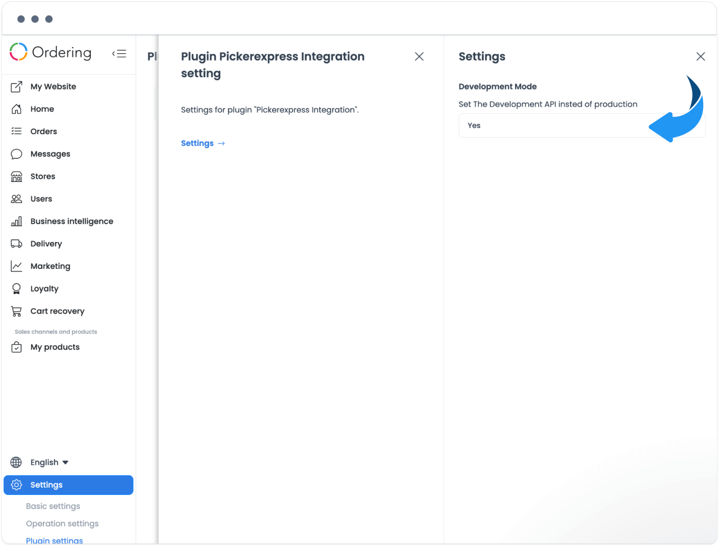The height and width of the screenshot is (547, 719).
Task: Click the Delivery truck icon
Action: [17, 244]
